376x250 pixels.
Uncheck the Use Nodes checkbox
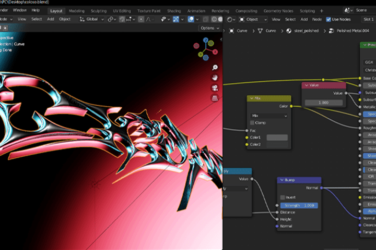pyautogui.click(x=328, y=19)
